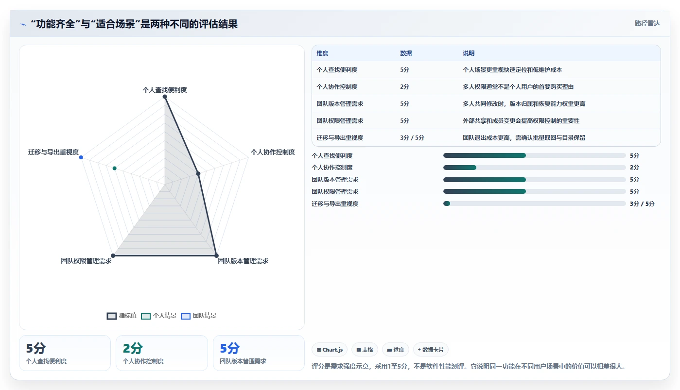Click the radar point at 团队权限管理需求
The image size is (680, 390).
pos(113,255)
